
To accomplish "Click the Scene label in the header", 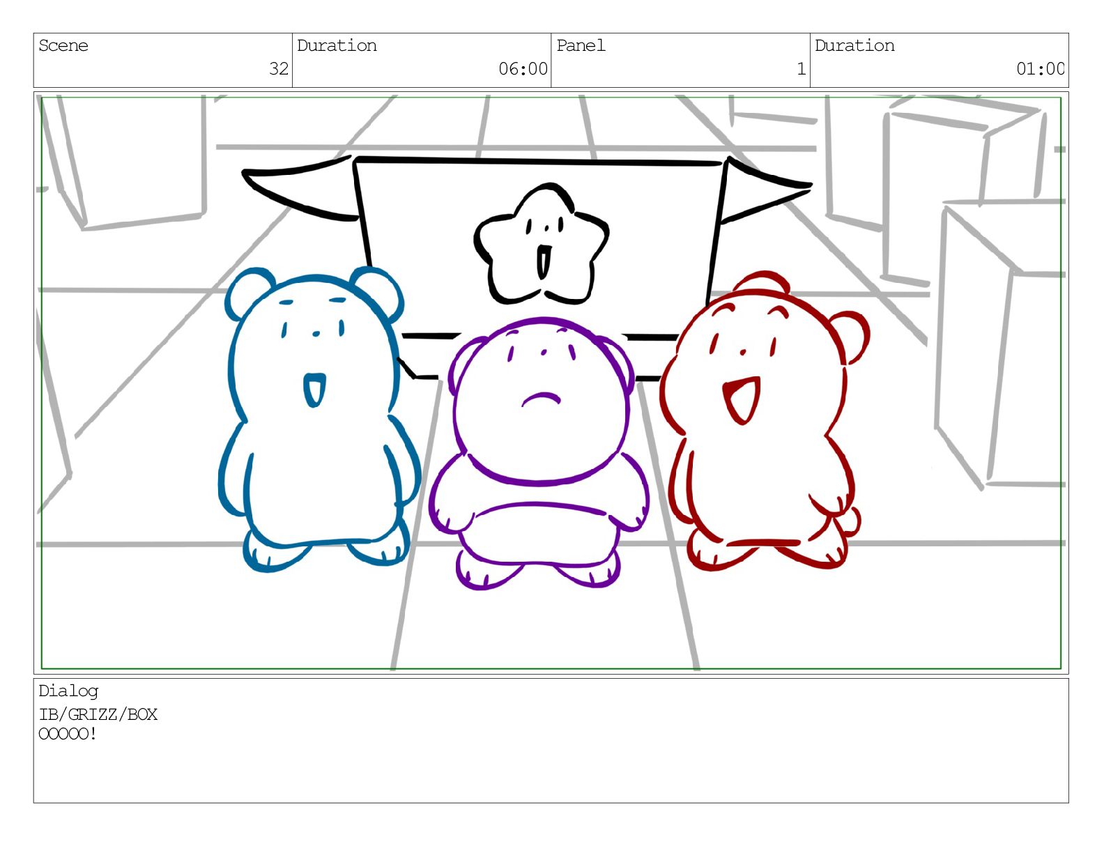I will click(x=63, y=46).
